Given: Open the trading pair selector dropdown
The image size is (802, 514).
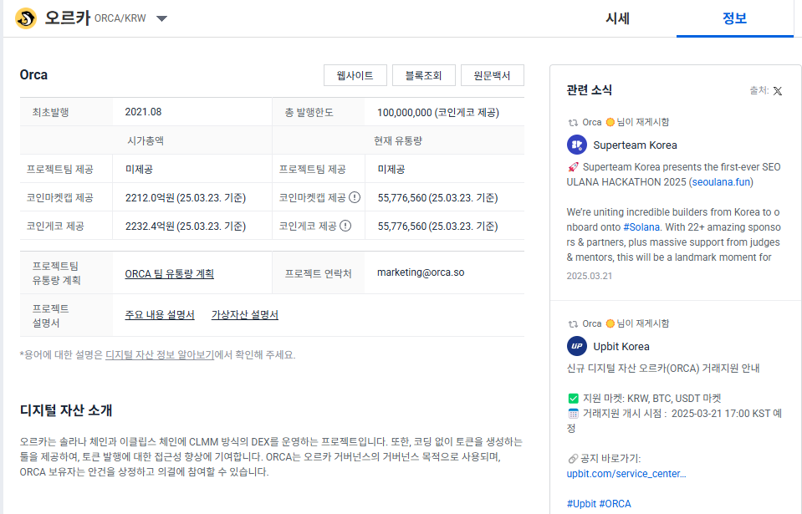Looking at the screenshot, I should (x=161, y=18).
